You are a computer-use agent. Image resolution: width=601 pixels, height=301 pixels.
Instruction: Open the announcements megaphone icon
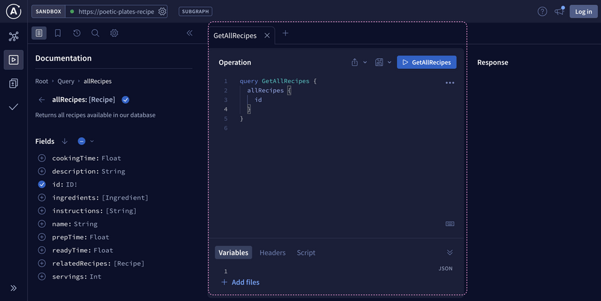pyautogui.click(x=560, y=11)
